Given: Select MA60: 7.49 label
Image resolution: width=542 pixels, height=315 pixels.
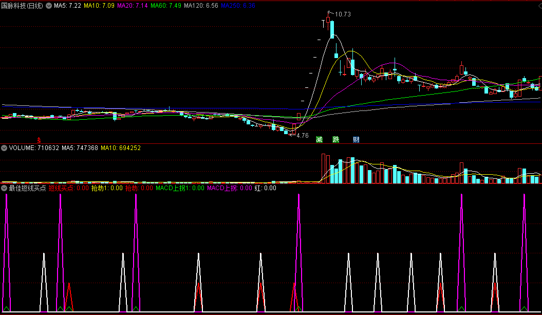Looking at the screenshot, I should (x=166, y=6).
